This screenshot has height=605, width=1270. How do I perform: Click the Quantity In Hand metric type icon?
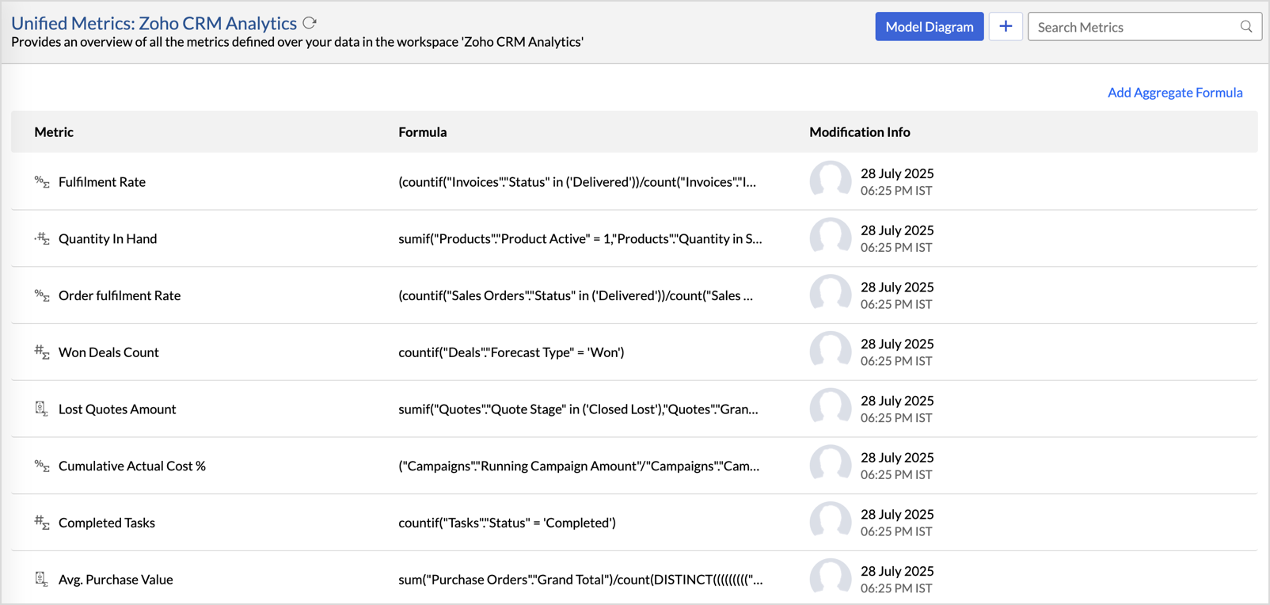[42, 239]
